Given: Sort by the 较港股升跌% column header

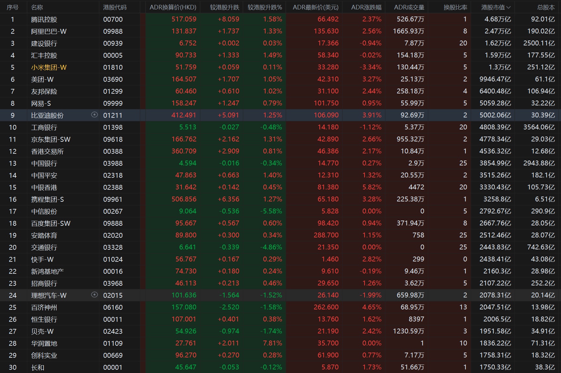Looking at the screenshot, I should [265, 7].
